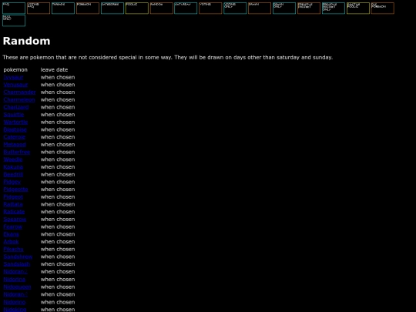
Task: Open the Sandslash link
Action: (17, 264)
